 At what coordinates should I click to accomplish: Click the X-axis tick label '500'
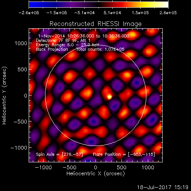point(121,167)
